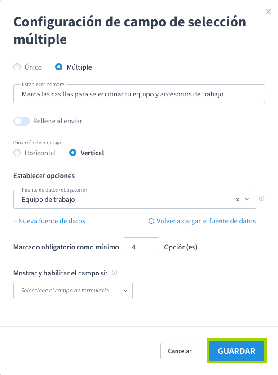Screen dimensions: 278x375
Task: Click 'Volver a cargar el fuente de datos' link
Action: (206, 221)
